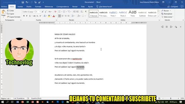This screenshot has height=104, width=185.
Task: Switch to the Correspondencia tab
Action: coord(63,7)
